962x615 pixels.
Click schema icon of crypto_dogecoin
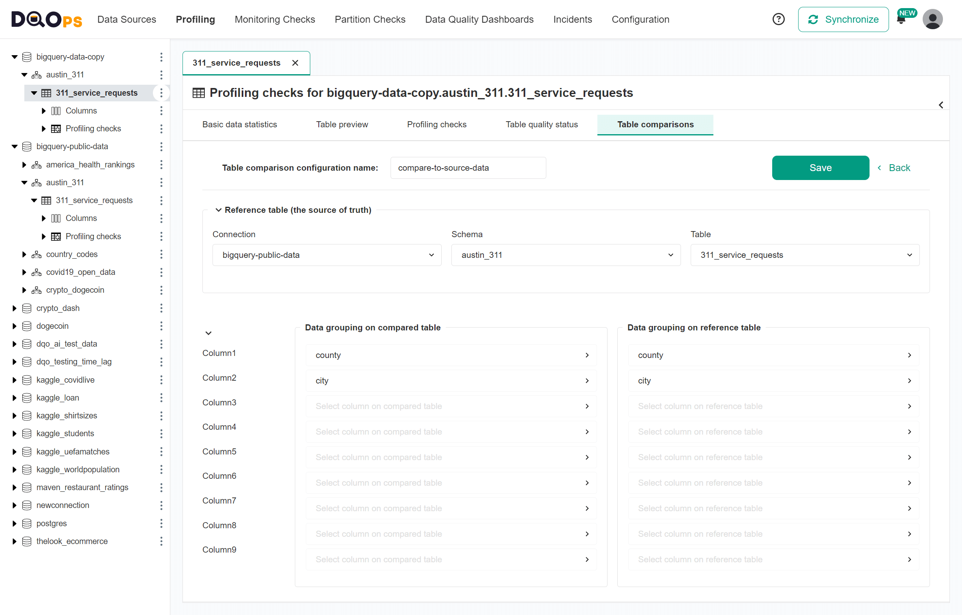click(37, 290)
